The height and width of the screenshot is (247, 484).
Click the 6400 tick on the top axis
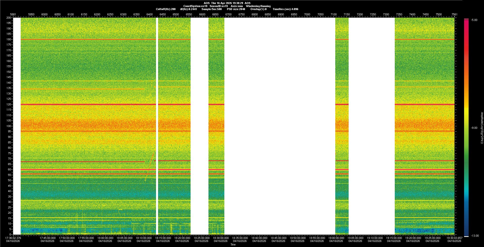click(149, 15)
